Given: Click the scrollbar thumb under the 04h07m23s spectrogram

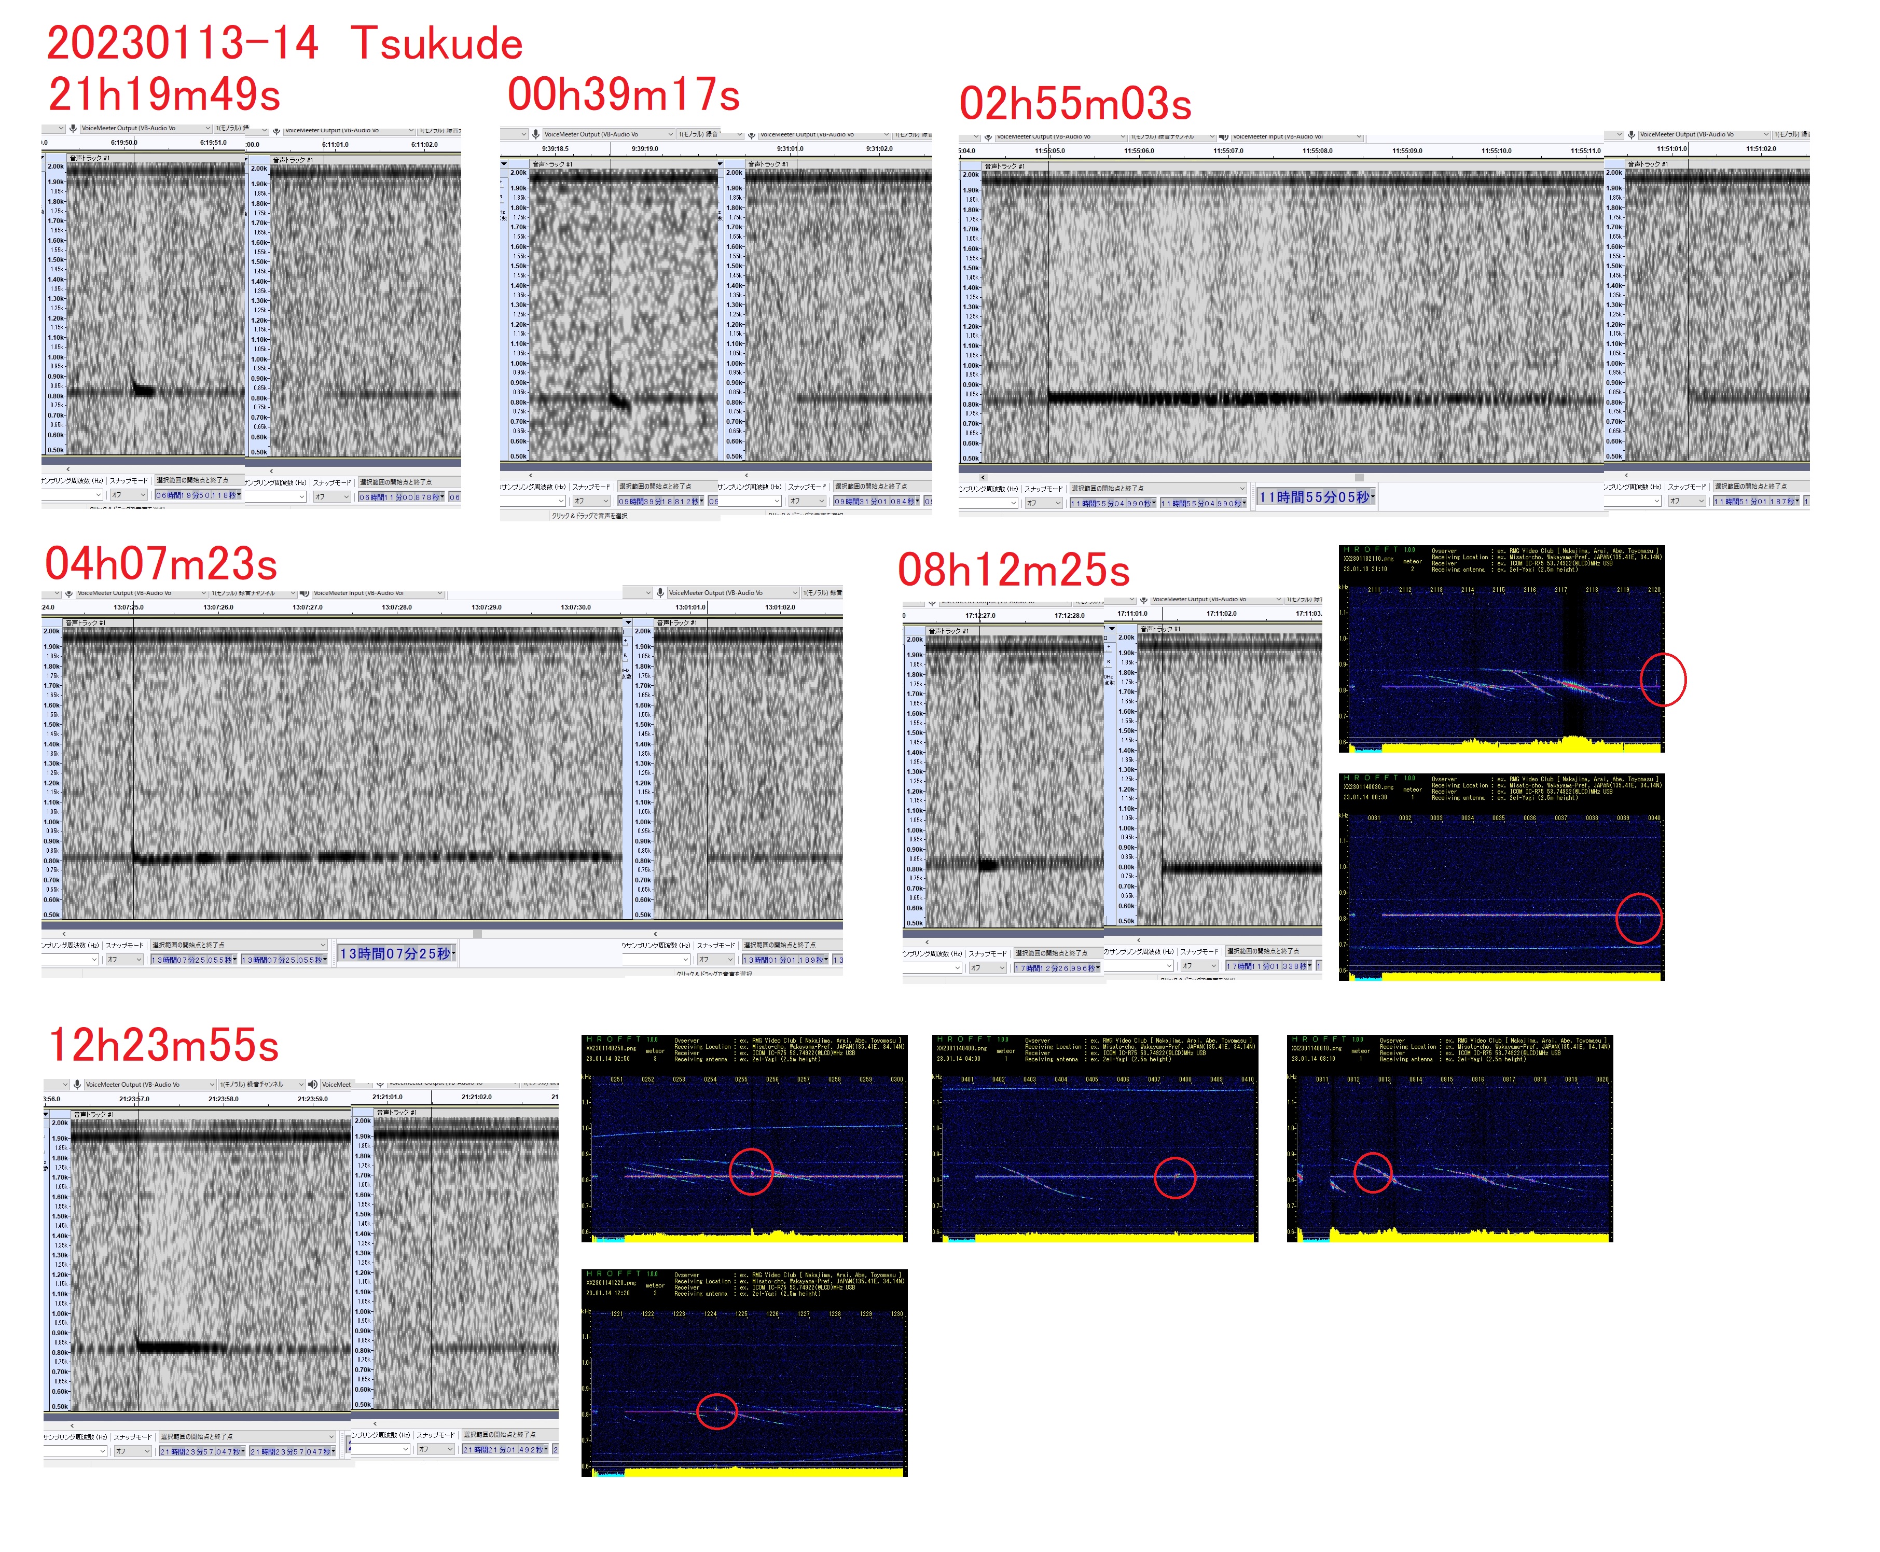Looking at the screenshot, I should (x=477, y=933).
